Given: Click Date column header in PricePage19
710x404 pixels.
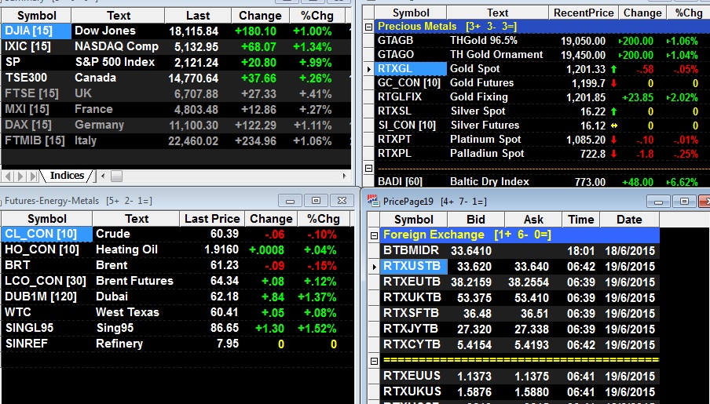Looking at the screenshot, I should pos(629,220).
